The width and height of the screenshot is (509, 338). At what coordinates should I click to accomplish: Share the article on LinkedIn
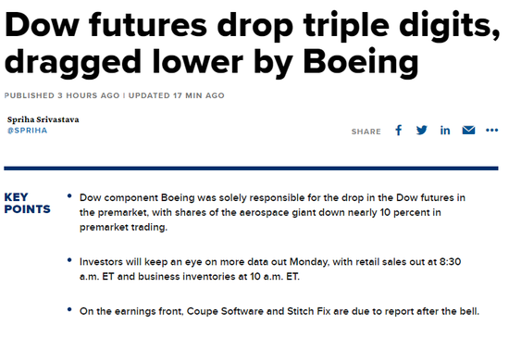point(445,131)
